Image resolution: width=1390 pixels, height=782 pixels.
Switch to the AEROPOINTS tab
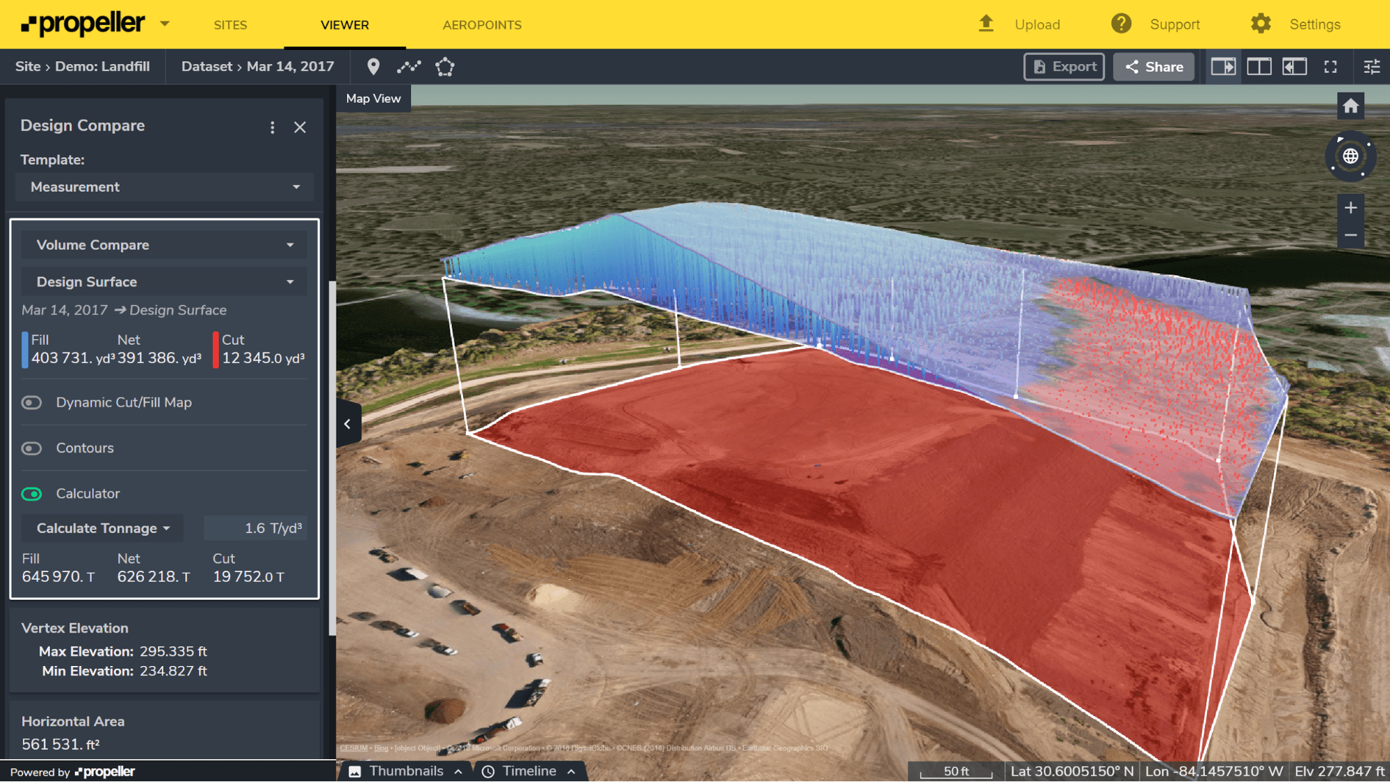[x=482, y=25]
